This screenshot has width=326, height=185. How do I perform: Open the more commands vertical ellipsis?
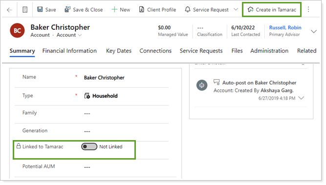tap(308, 9)
